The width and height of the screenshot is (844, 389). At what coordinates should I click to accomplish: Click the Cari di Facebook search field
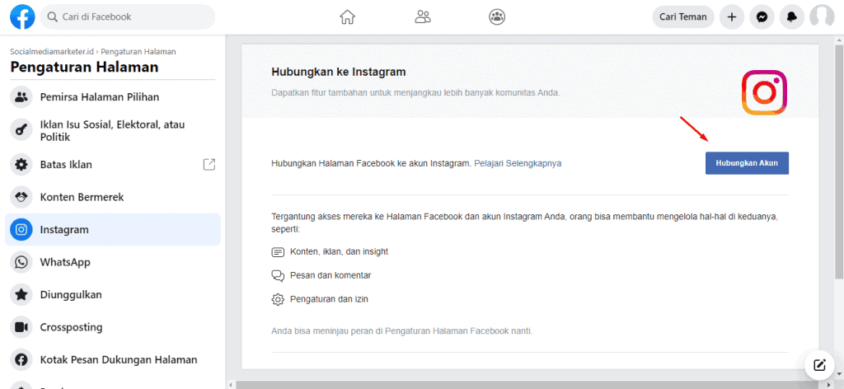[x=128, y=16]
